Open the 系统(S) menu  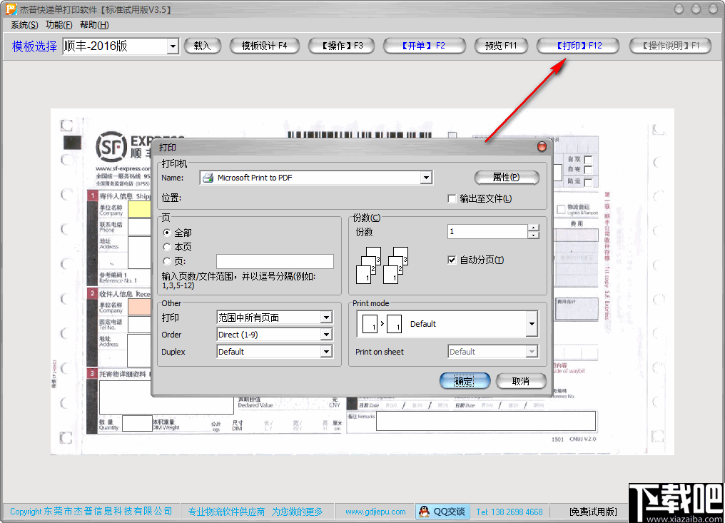click(24, 25)
